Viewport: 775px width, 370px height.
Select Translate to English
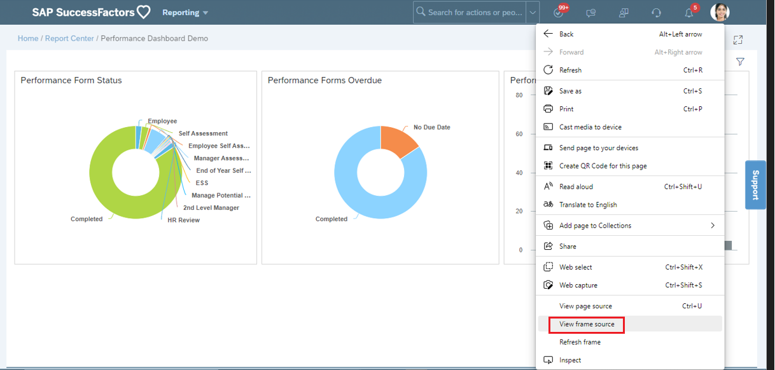(631, 205)
